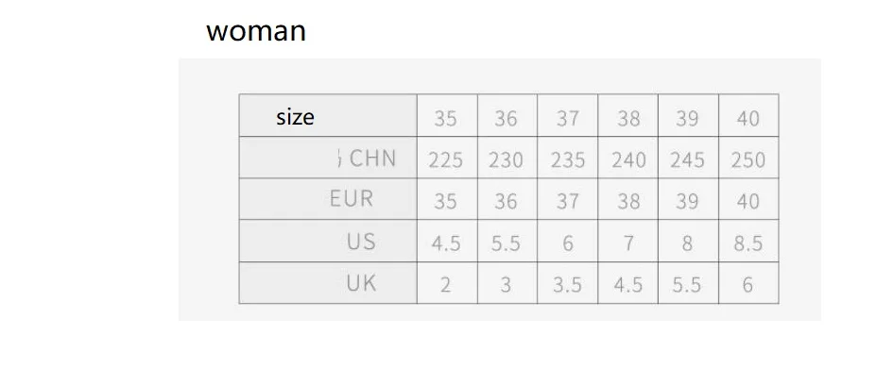Viewport: 876px width, 369px height.
Task: Select US size 4.5 cell
Action: pyautogui.click(x=446, y=243)
